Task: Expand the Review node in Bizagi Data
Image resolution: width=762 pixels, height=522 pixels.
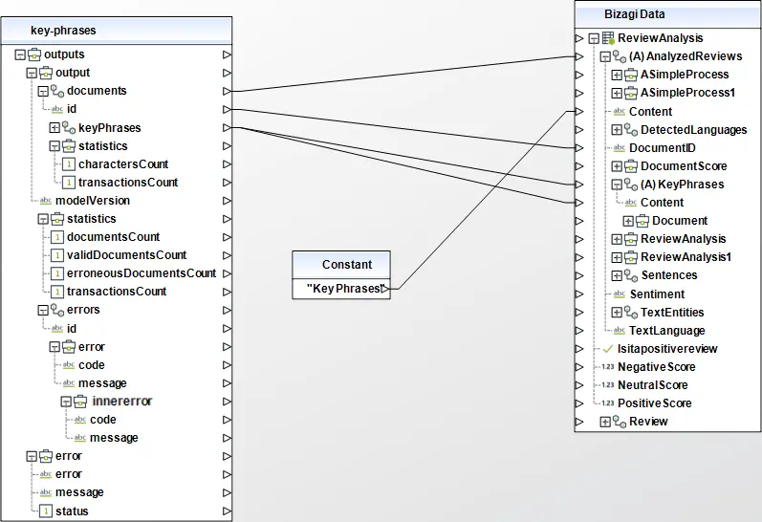Action: pyautogui.click(x=605, y=422)
